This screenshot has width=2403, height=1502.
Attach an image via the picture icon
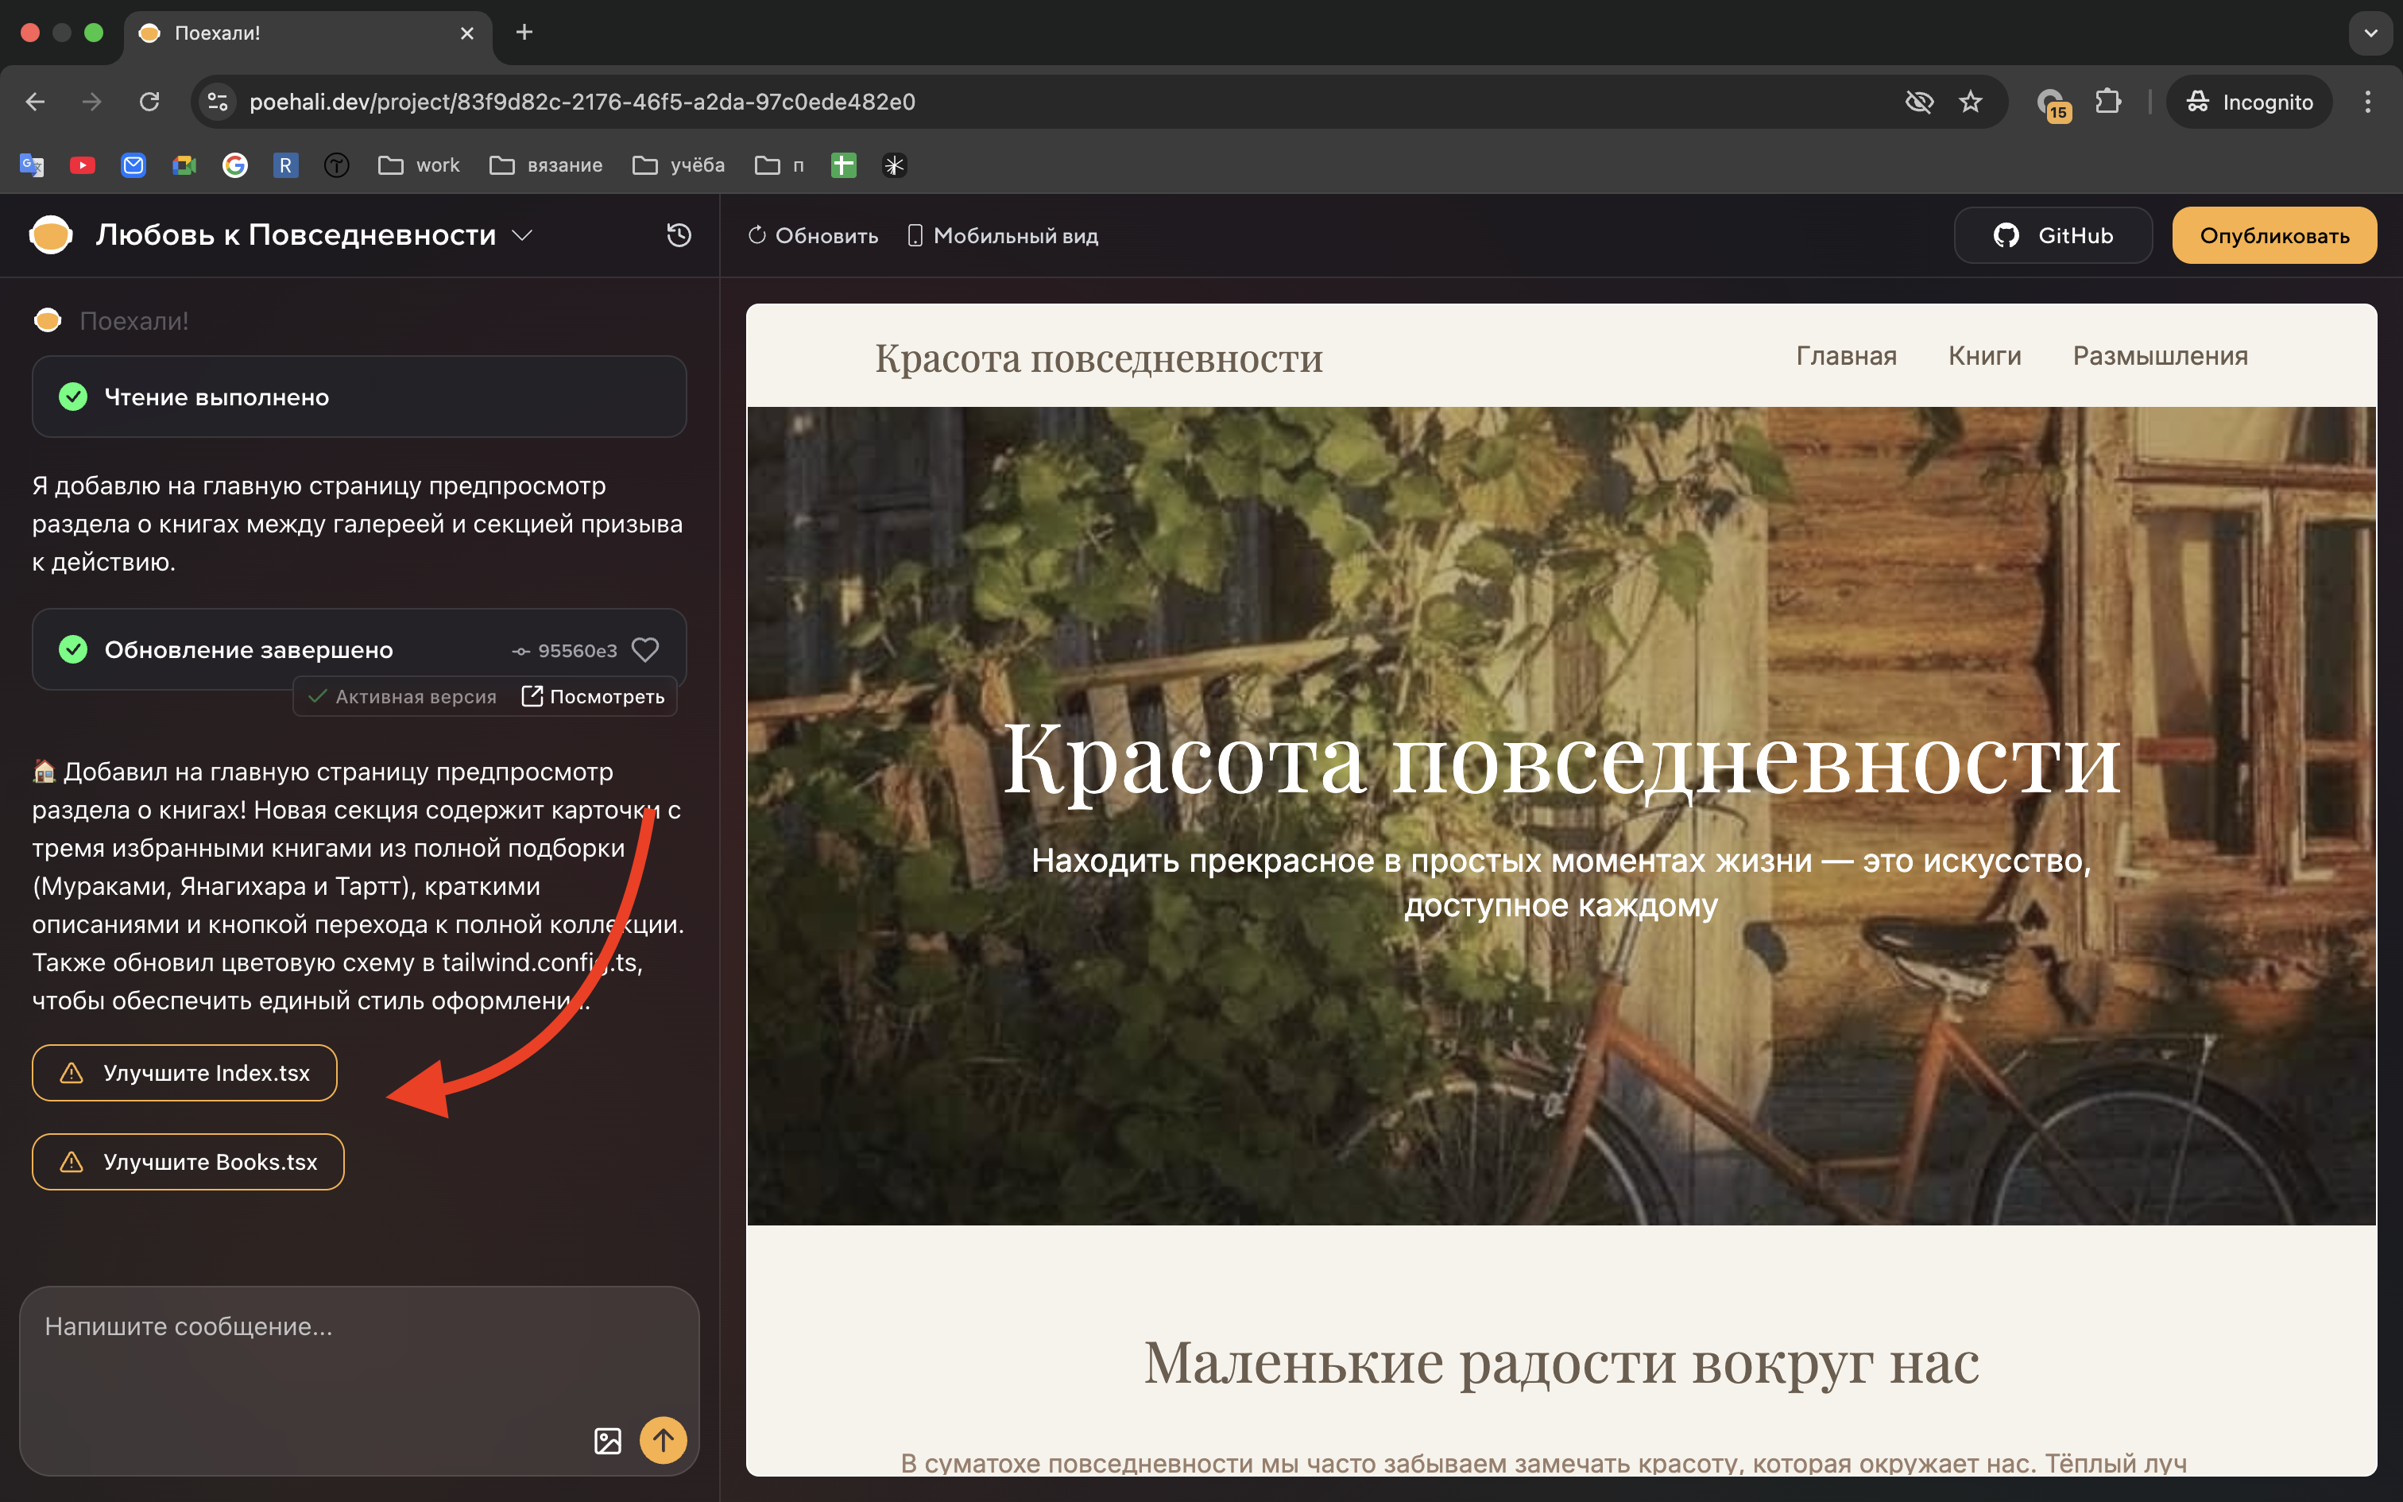tap(608, 1439)
